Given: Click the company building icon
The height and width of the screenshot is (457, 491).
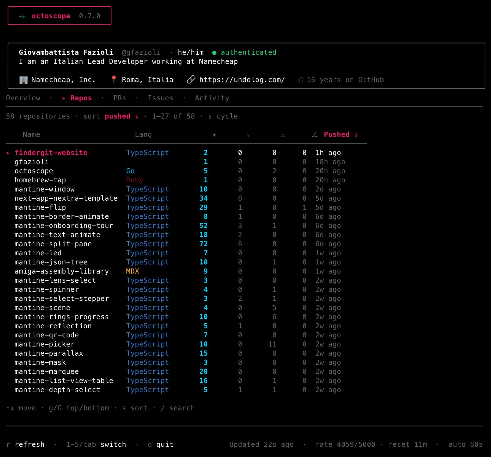Looking at the screenshot, I should [x=24, y=80].
